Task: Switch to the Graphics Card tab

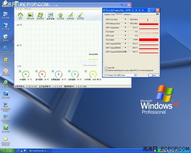Action: point(109,14)
